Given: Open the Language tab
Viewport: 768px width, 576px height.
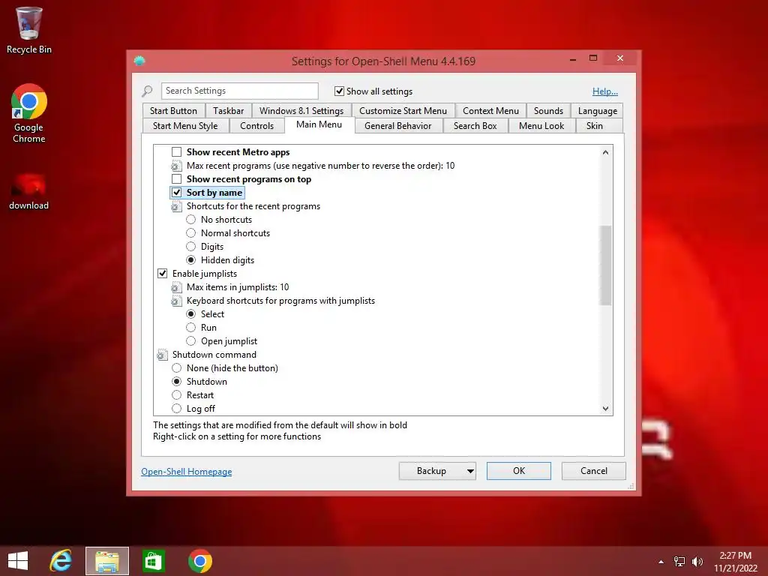Looking at the screenshot, I should [x=598, y=111].
